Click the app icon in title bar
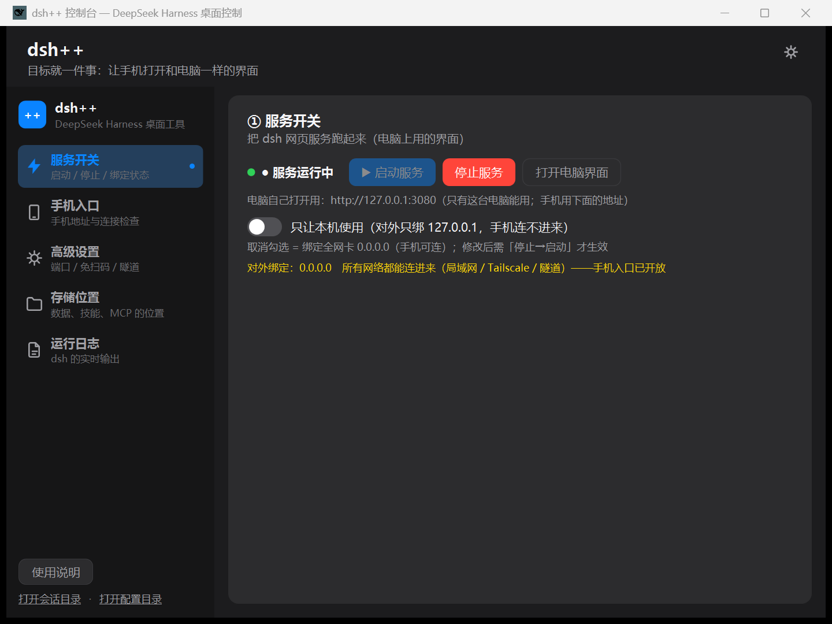This screenshot has width=832, height=624. click(x=20, y=13)
